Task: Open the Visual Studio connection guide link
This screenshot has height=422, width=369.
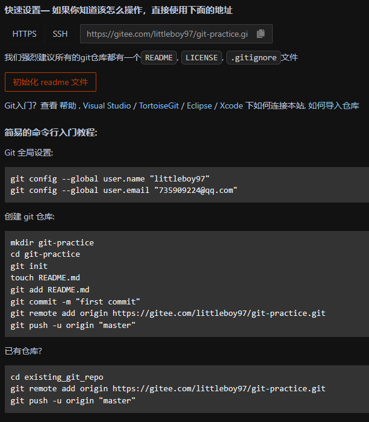Action: (x=107, y=105)
